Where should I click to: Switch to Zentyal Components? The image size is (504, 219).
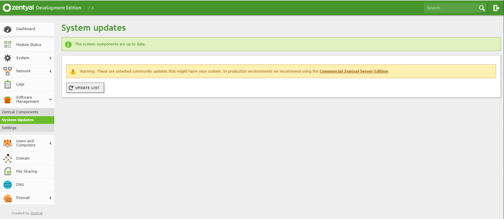[20, 112]
